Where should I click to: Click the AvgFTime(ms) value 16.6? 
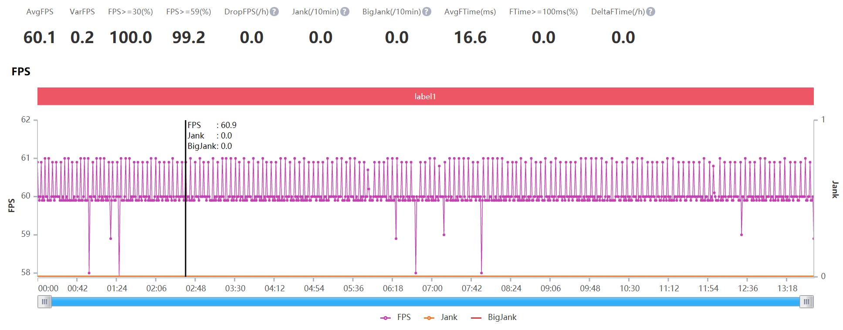[x=470, y=37]
